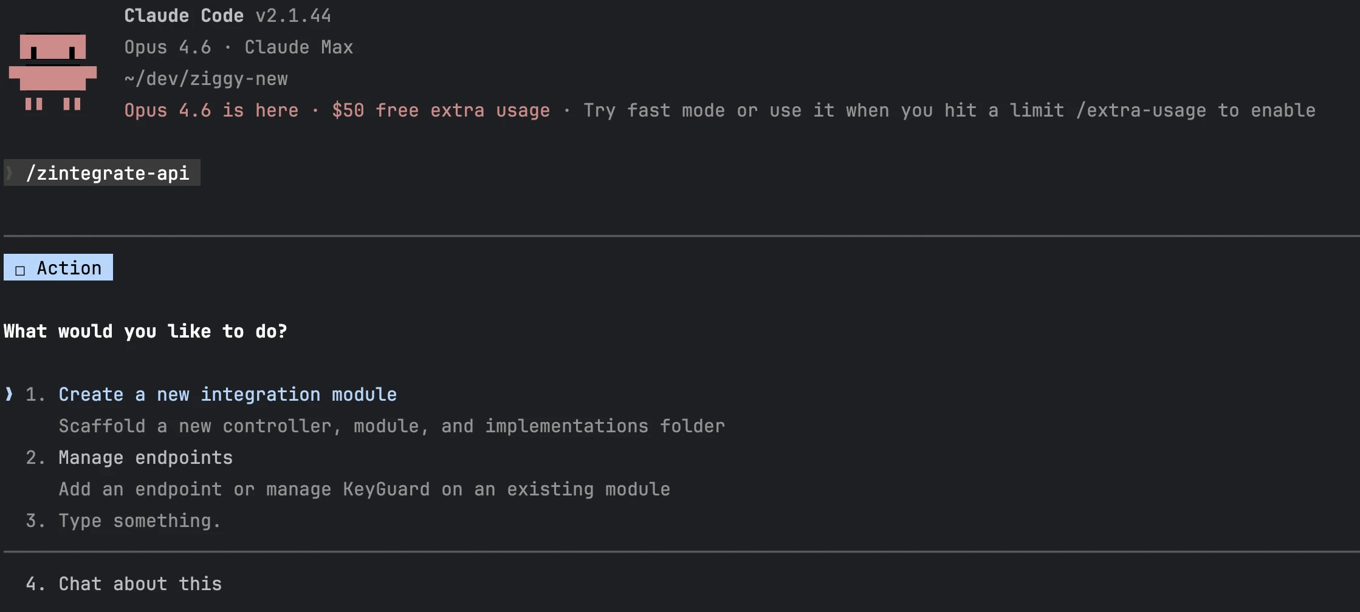Click the "Scaffold a new controller" description line
The width and height of the screenshot is (1360, 612).
tap(391, 426)
